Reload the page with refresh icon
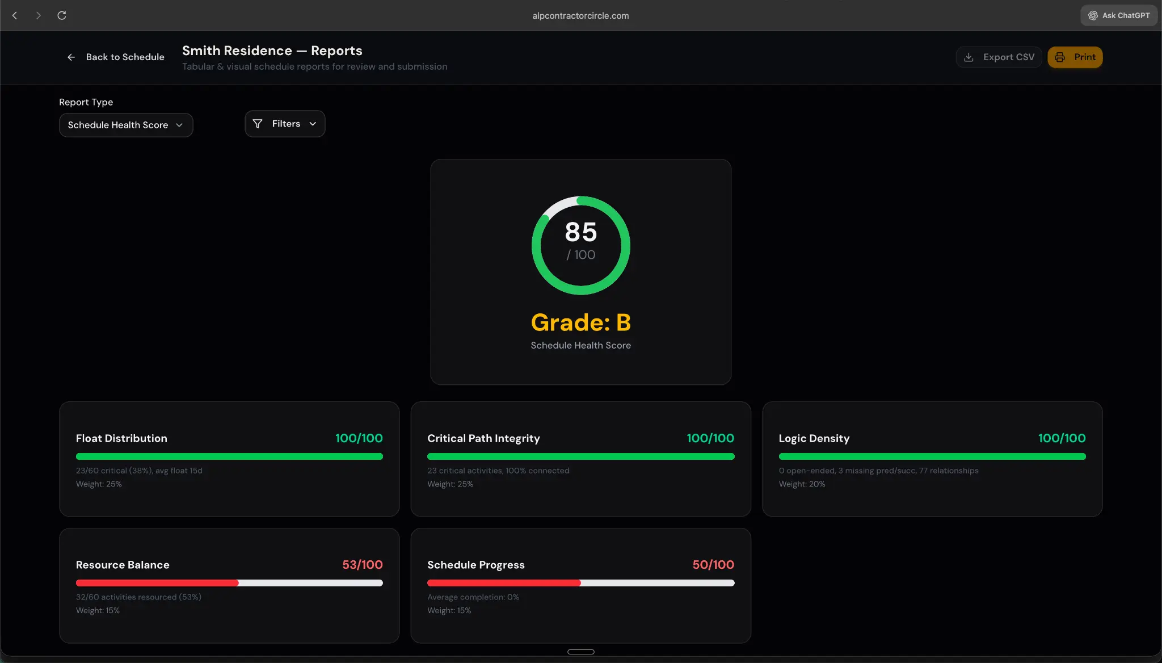The width and height of the screenshot is (1162, 663). pyautogui.click(x=62, y=15)
